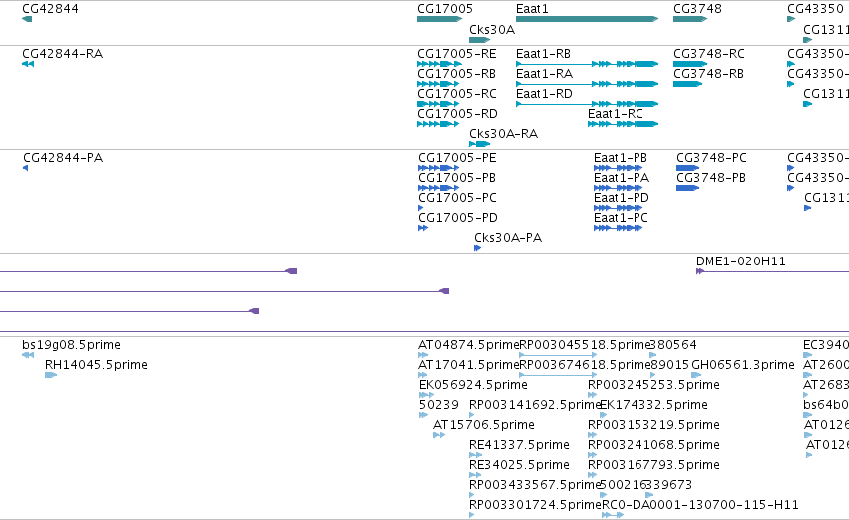Click the Eaat1-RC transcript
Screen dimensions: 849x520
pos(623,124)
